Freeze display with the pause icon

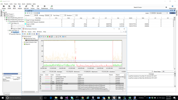pyautogui.click(x=63, y=37)
